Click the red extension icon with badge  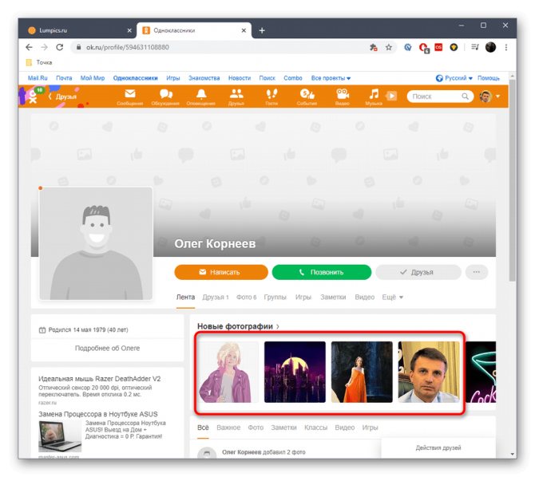click(x=424, y=48)
